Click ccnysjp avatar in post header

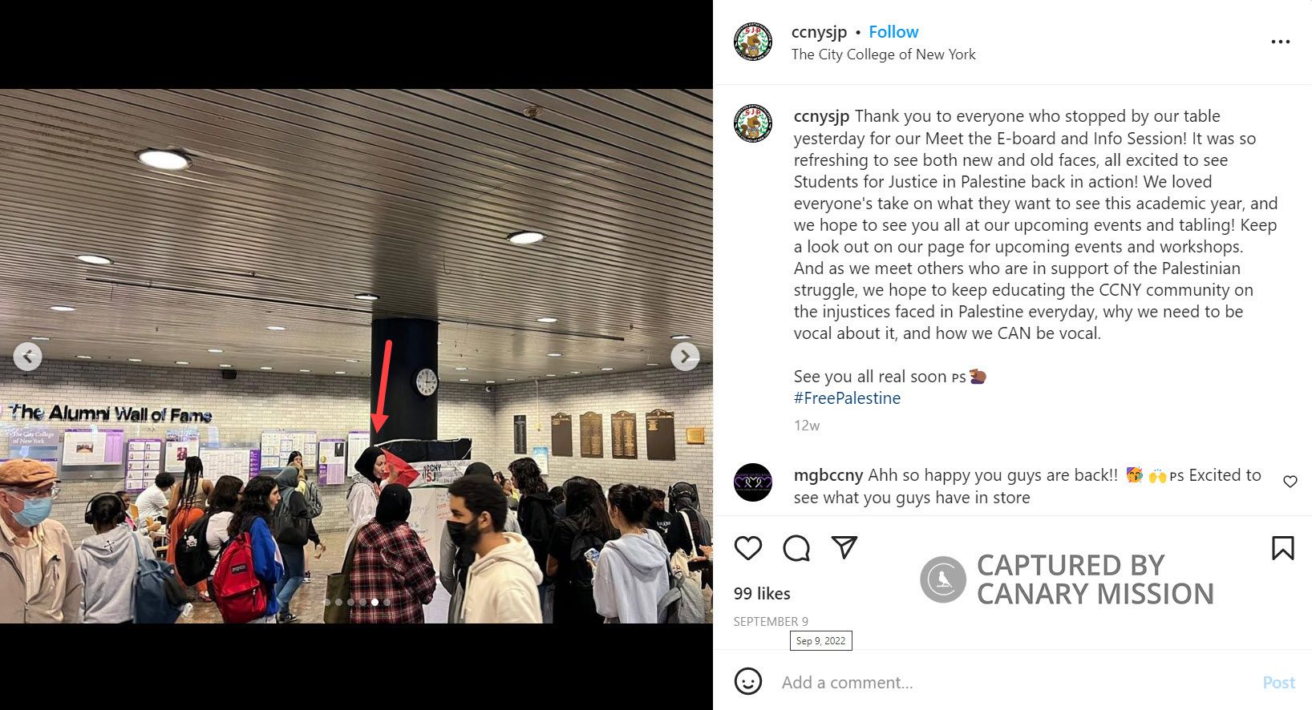753,42
